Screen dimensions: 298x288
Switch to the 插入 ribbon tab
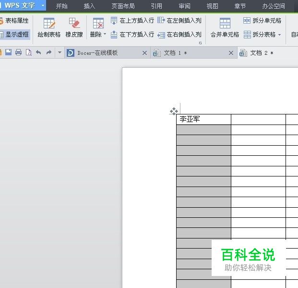(89, 6)
